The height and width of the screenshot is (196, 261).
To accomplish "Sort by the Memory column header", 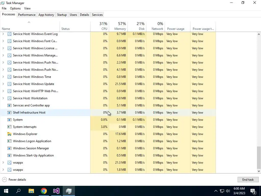I will click(118, 26).
